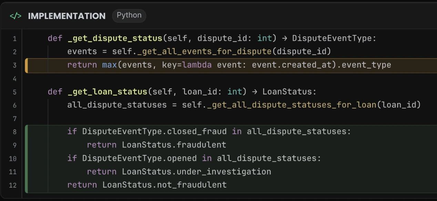Image resolution: width=437 pixels, height=201 pixels.
Task: Click the _get_loan_status function name
Action: tap(108, 92)
